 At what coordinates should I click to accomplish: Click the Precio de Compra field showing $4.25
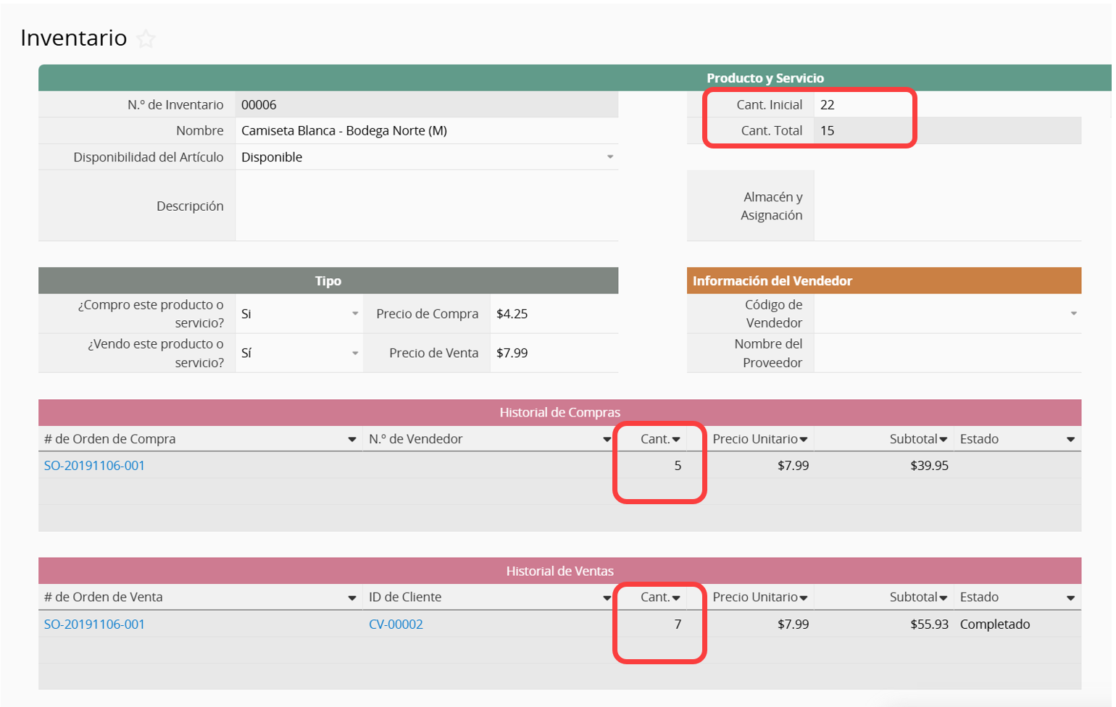tap(553, 314)
